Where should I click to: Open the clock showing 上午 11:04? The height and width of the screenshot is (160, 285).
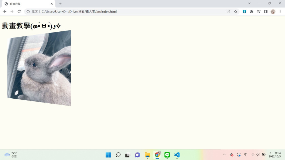pos(275,155)
